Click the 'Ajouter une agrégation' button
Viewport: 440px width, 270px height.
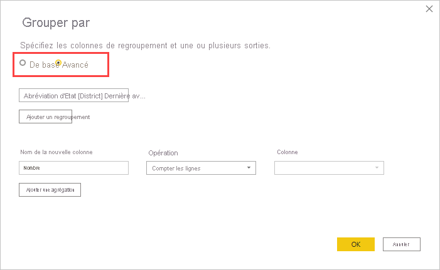coord(50,190)
